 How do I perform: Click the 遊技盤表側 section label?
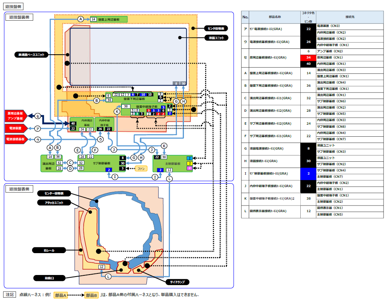pos(19,189)
